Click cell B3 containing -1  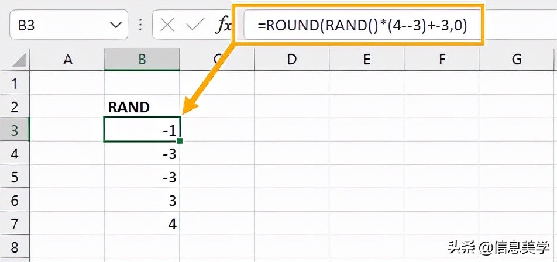(142, 130)
